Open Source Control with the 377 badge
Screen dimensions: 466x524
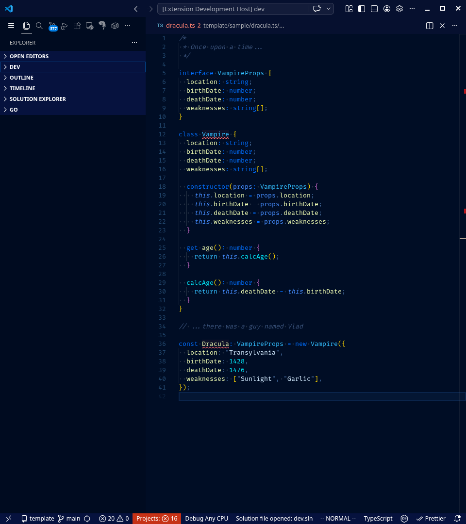tap(52, 26)
